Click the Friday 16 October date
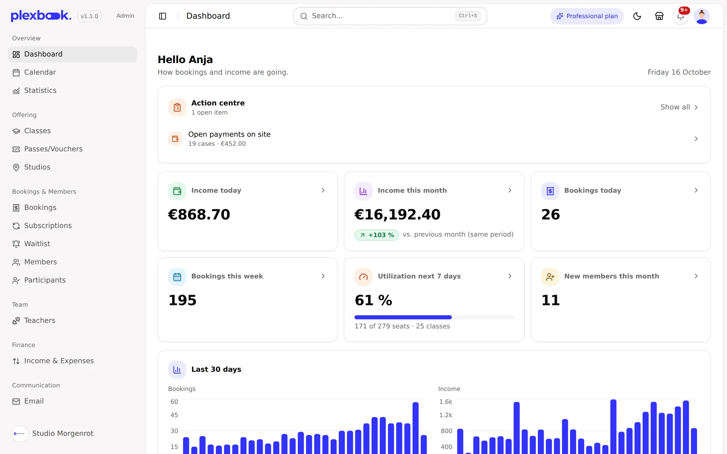This screenshot has width=727, height=454. coord(679,72)
